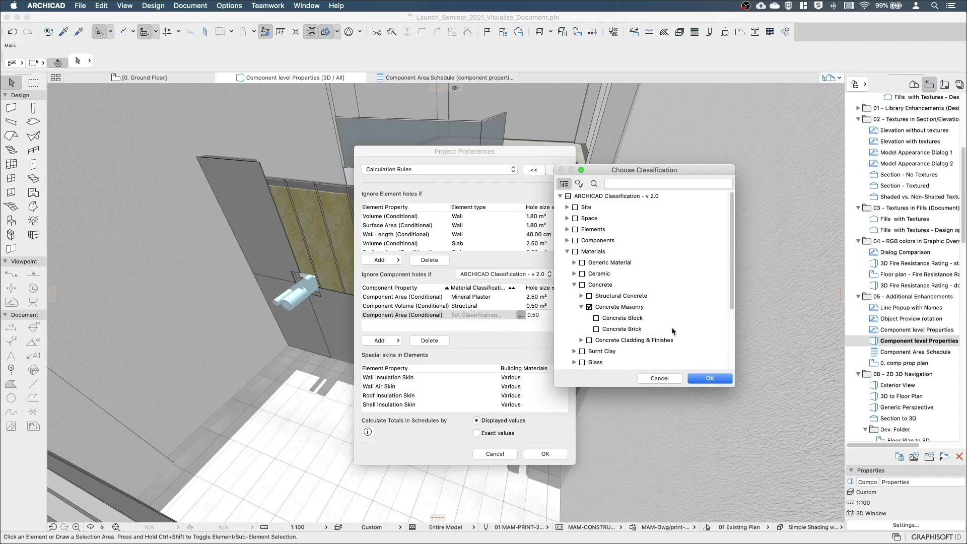
Task: Open Layout Book icon in Navigator header
Action: pos(944,84)
